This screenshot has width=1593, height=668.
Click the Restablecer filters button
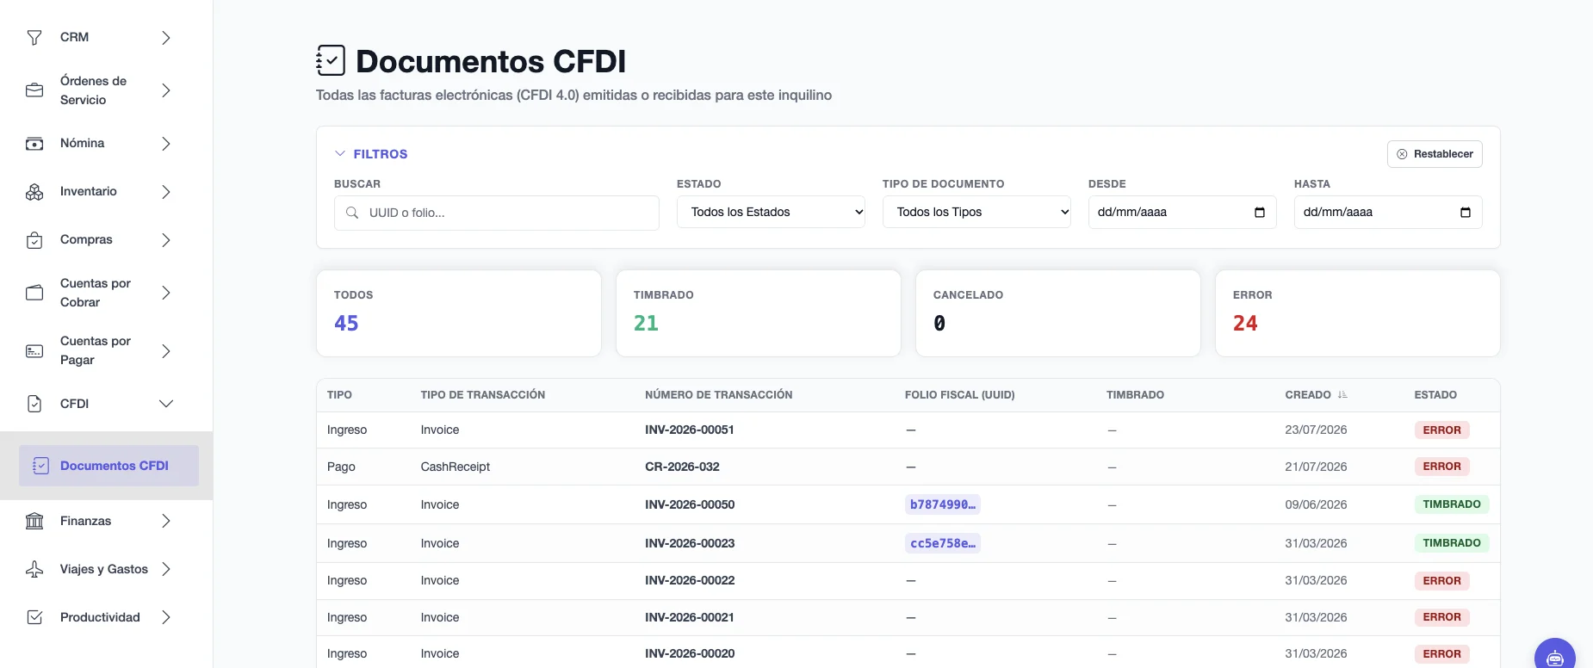pyautogui.click(x=1435, y=154)
